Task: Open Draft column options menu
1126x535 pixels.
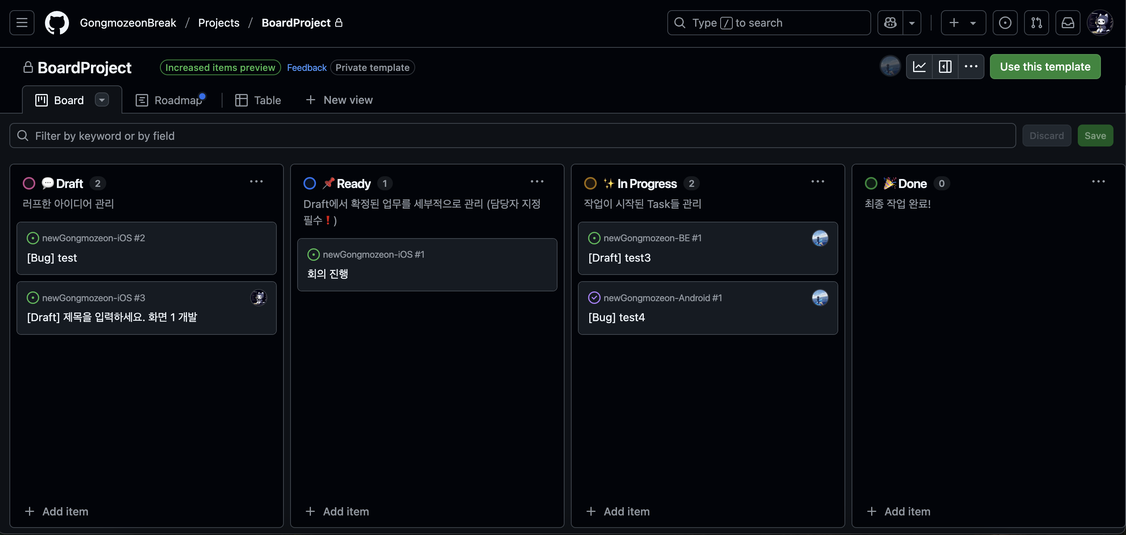Action: pyautogui.click(x=256, y=182)
